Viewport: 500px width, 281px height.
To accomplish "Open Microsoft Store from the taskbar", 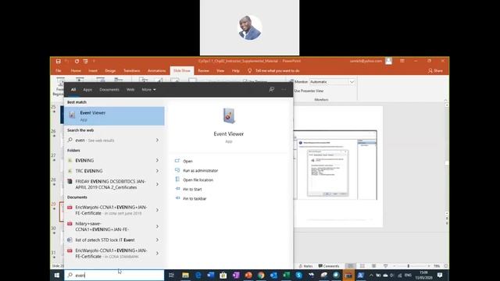I will click(223, 276).
